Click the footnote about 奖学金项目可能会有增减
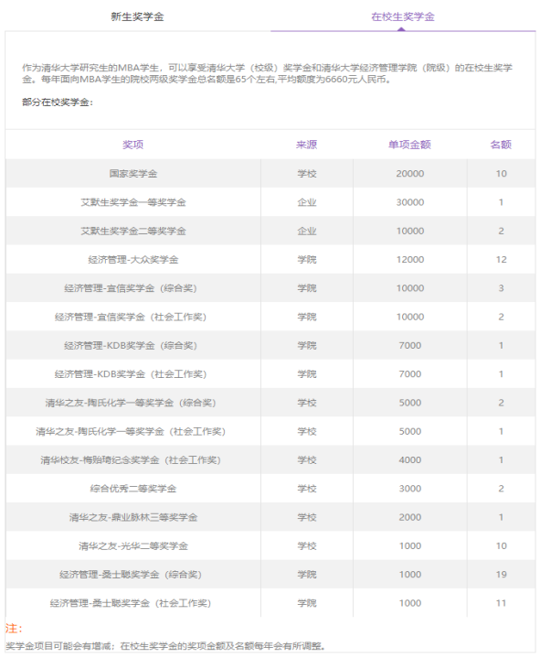This screenshot has width=540, height=658. tap(165, 646)
